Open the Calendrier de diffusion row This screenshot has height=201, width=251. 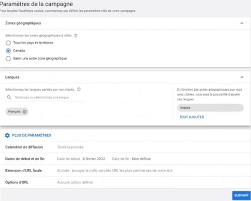(x=125, y=147)
